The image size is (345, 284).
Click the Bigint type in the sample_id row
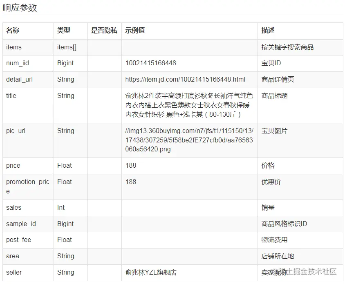coord(65,224)
